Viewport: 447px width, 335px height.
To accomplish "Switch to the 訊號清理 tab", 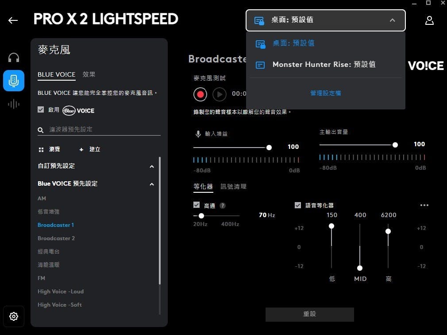I will [x=233, y=187].
